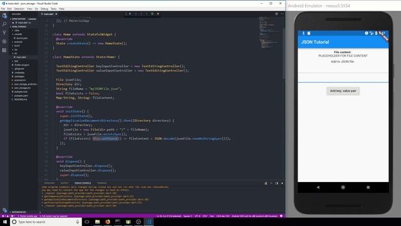The height and width of the screenshot is (226, 401).
Task: Open README.md in Explorer
Action: [21, 100]
